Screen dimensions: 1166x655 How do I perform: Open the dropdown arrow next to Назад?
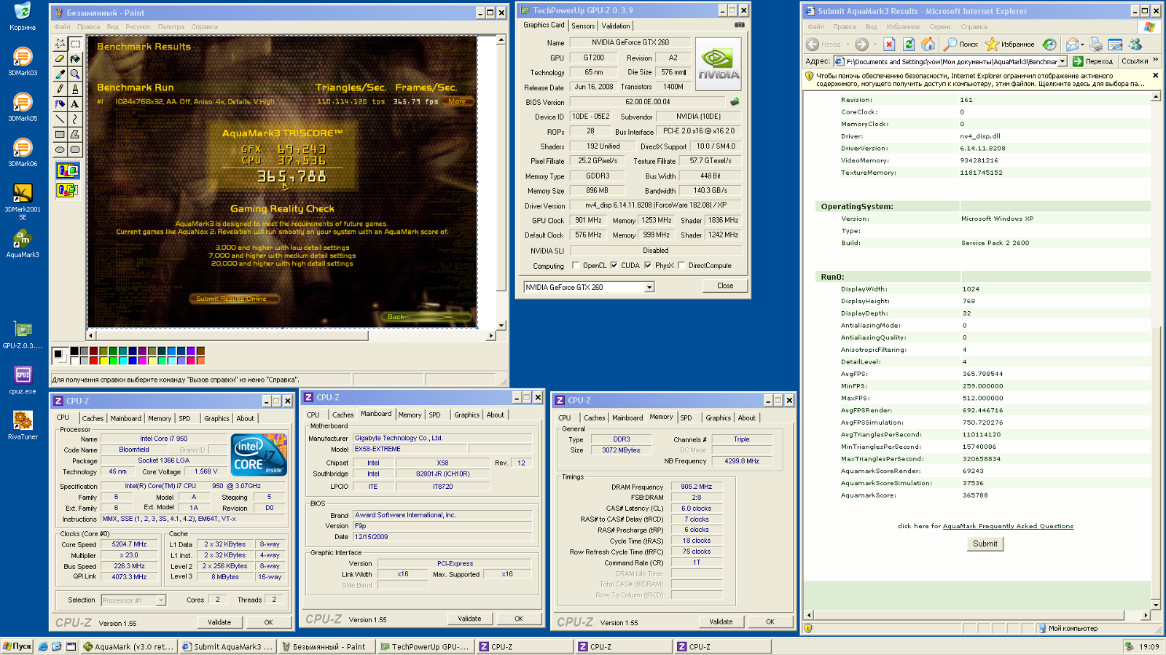848,44
